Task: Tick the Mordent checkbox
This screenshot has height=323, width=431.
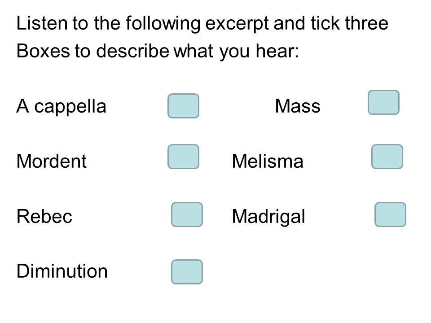Action: pos(183,157)
